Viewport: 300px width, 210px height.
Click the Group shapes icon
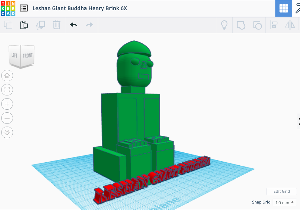(241, 25)
